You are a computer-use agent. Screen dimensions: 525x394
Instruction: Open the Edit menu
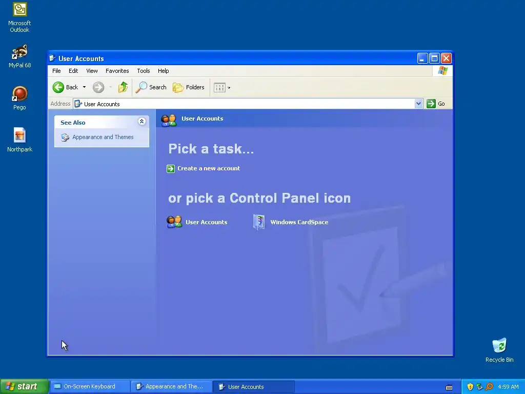tap(73, 71)
